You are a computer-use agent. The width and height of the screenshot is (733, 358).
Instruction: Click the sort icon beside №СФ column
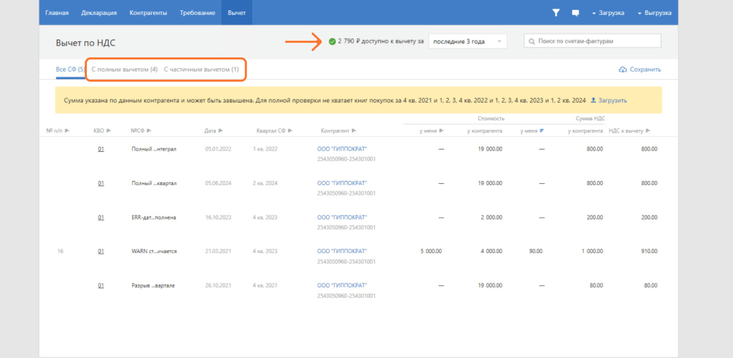[x=148, y=131]
